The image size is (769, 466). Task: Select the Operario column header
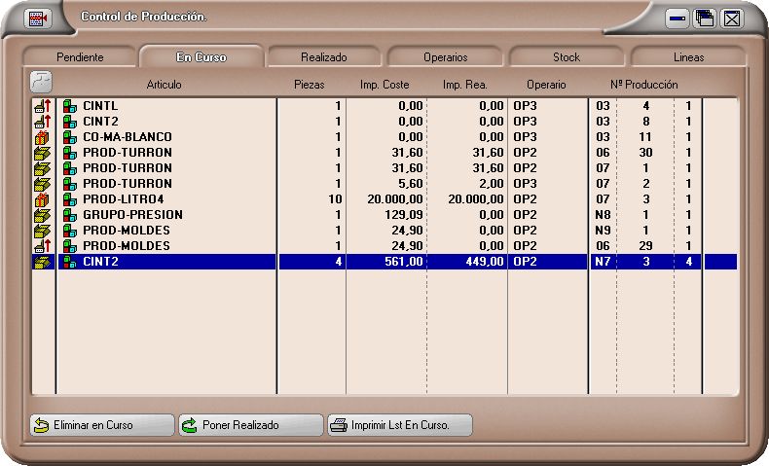coord(546,85)
